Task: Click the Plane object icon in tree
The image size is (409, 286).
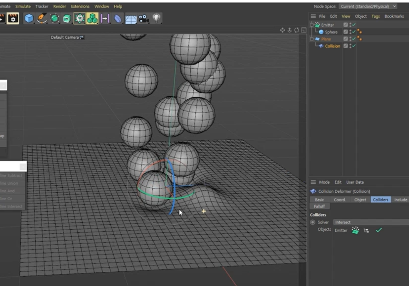Action: (x=317, y=39)
